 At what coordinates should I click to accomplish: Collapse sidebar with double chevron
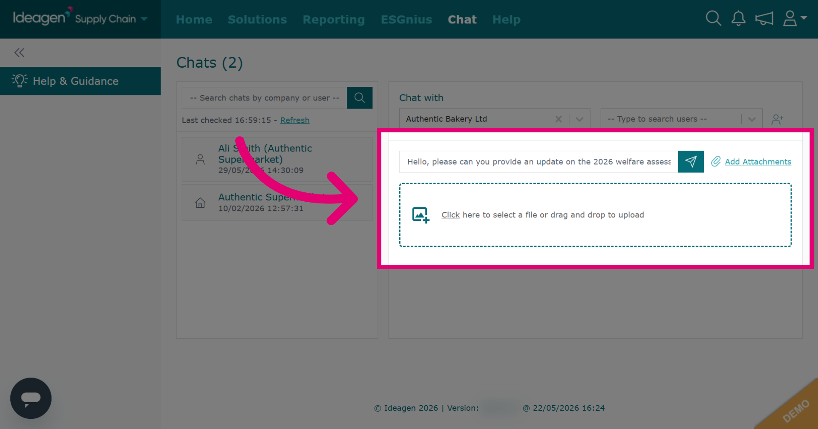point(19,53)
